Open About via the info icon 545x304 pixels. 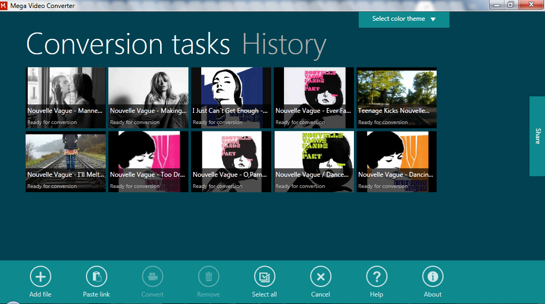pos(433,277)
